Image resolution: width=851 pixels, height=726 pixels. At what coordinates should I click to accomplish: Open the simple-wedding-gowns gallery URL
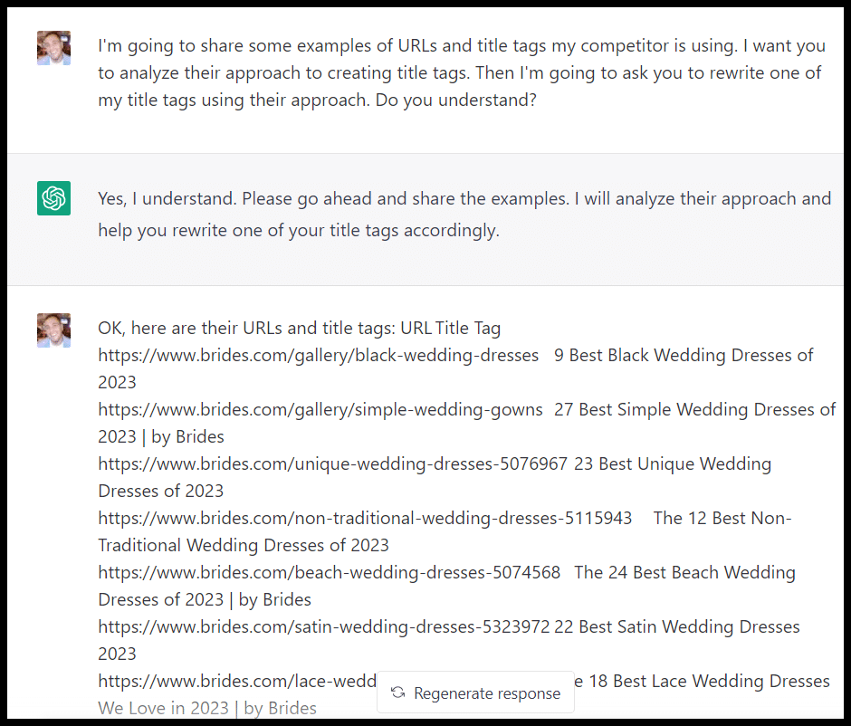pos(320,409)
